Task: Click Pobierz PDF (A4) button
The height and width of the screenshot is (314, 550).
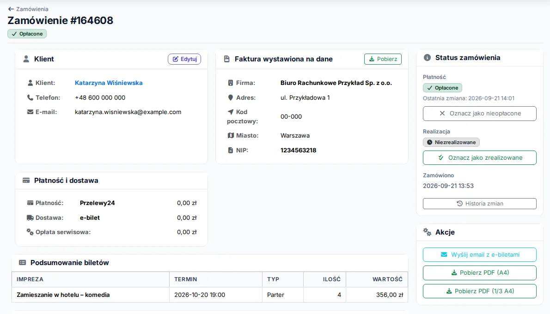Action: click(479, 272)
